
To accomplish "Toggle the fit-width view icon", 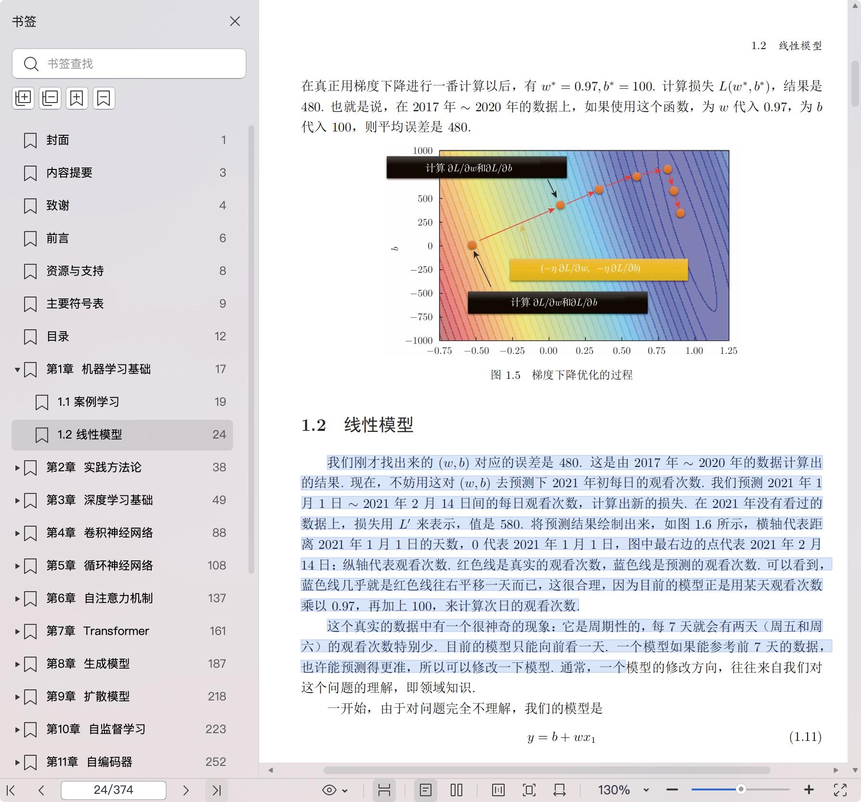I will click(384, 790).
